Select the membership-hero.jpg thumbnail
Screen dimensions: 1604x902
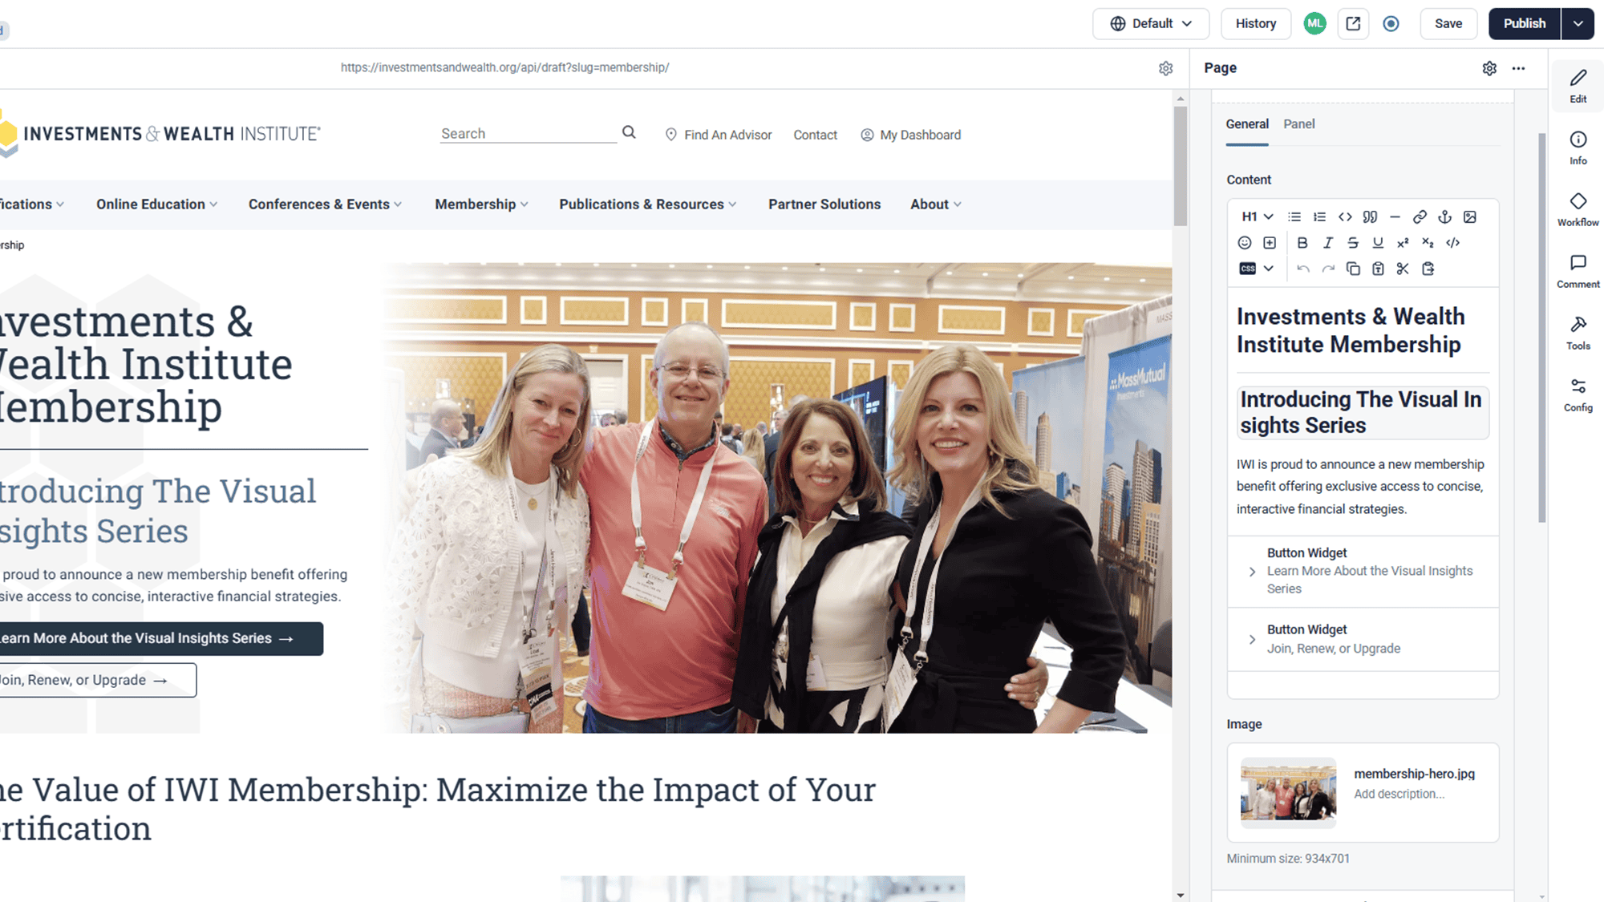click(1288, 792)
